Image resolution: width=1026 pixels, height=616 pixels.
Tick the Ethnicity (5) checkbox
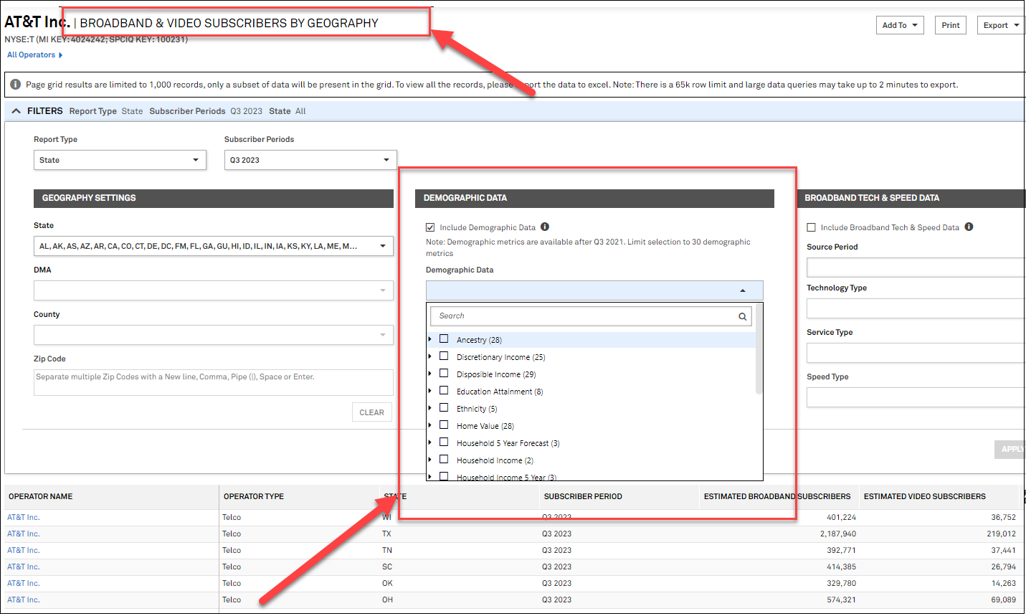[444, 408]
